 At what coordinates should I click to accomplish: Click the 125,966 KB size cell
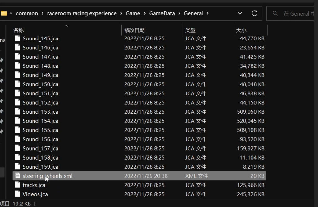coord(251,185)
